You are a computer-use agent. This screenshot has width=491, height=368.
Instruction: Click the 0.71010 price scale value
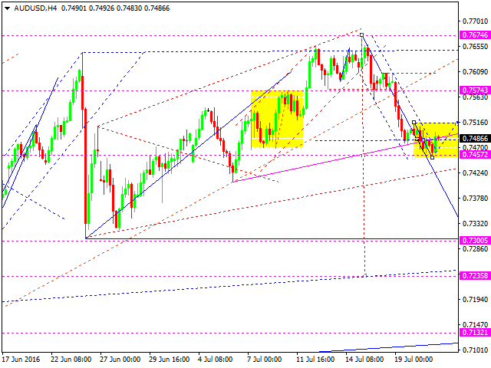476,350
